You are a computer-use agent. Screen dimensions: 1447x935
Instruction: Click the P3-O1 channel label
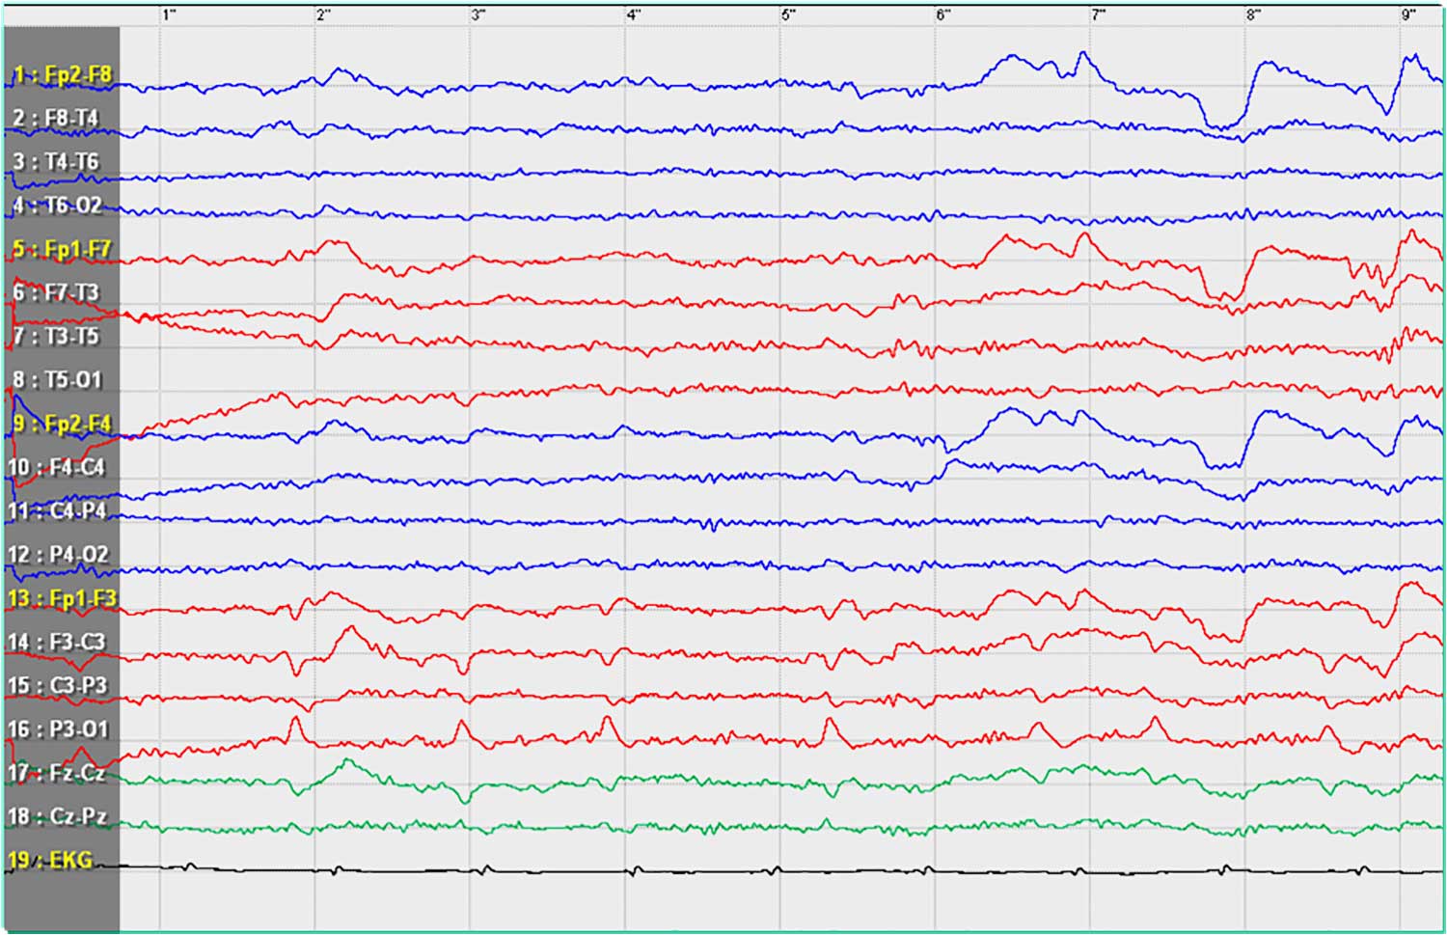(x=58, y=729)
